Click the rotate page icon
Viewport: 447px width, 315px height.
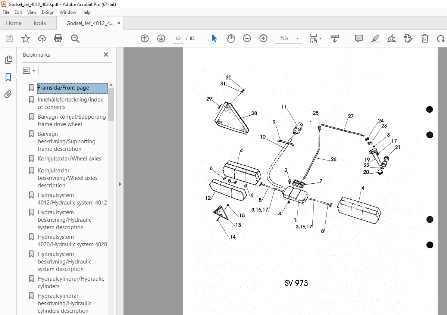pos(441,38)
